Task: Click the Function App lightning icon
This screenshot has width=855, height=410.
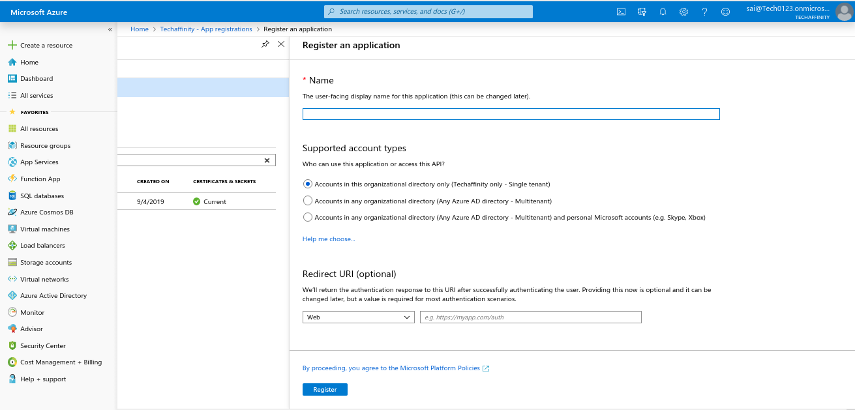Action: [x=12, y=179]
